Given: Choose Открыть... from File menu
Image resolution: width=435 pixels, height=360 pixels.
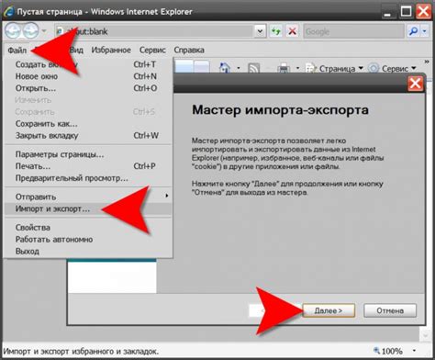Looking at the screenshot, I should pos(88,88).
